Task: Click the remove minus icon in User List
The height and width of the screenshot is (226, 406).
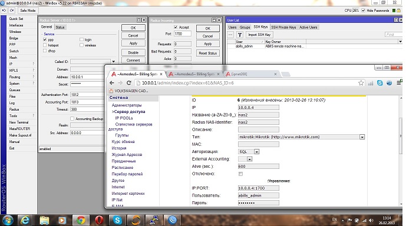Action: pyautogui.click(x=230, y=35)
